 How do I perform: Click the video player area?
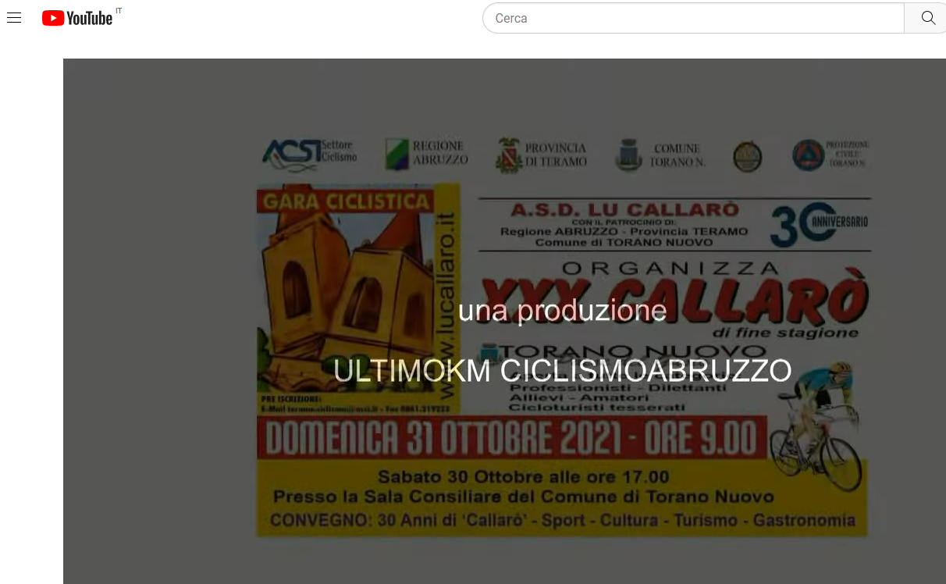[x=504, y=321]
